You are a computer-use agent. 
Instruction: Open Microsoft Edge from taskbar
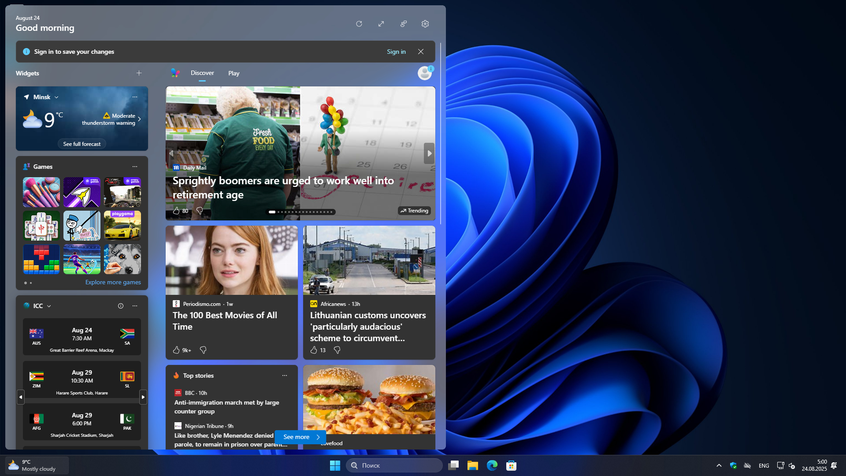pos(492,465)
